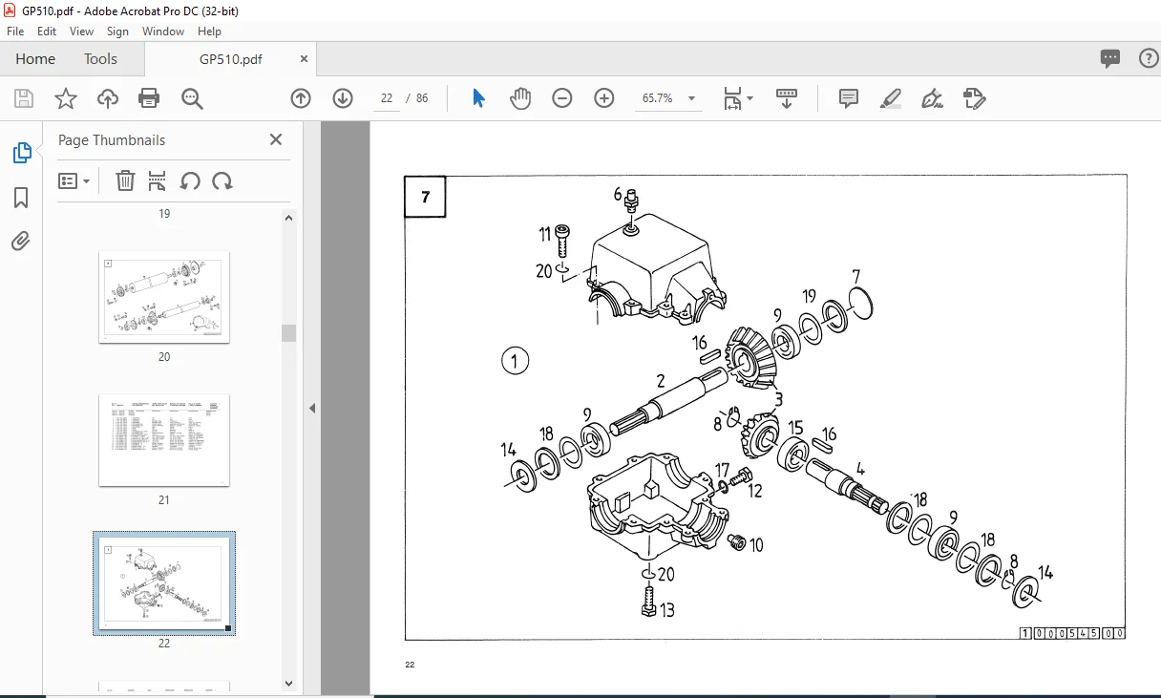Click the scrolling mode download-style icon
The height and width of the screenshot is (698, 1161).
pos(787,98)
